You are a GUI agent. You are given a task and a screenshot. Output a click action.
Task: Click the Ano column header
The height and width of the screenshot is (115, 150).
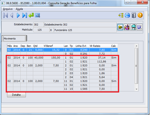click(x=16, y=46)
